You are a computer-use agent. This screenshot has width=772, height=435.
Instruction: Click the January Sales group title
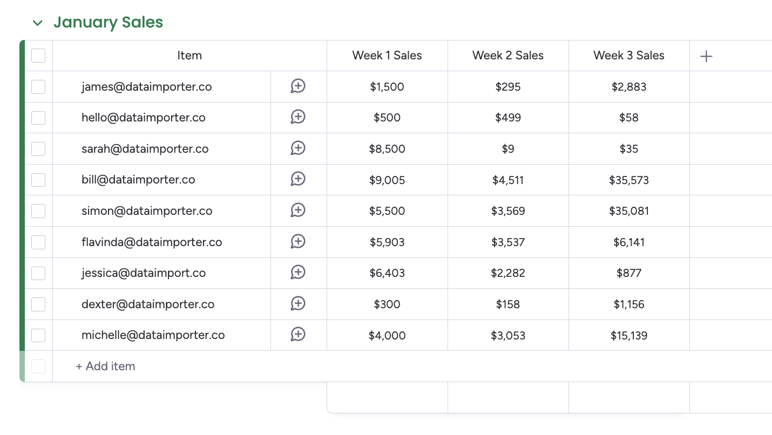[108, 22]
